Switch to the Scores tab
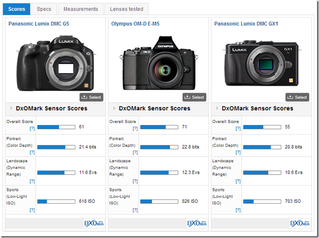This screenshot has width=319, height=238. [16, 9]
